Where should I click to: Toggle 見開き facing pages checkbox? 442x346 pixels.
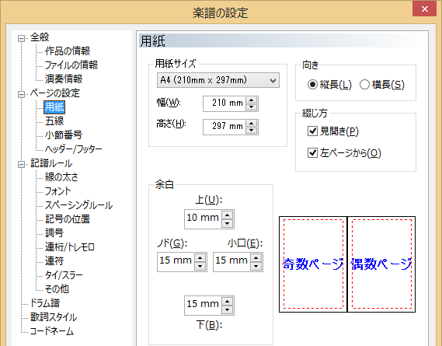[x=312, y=131]
